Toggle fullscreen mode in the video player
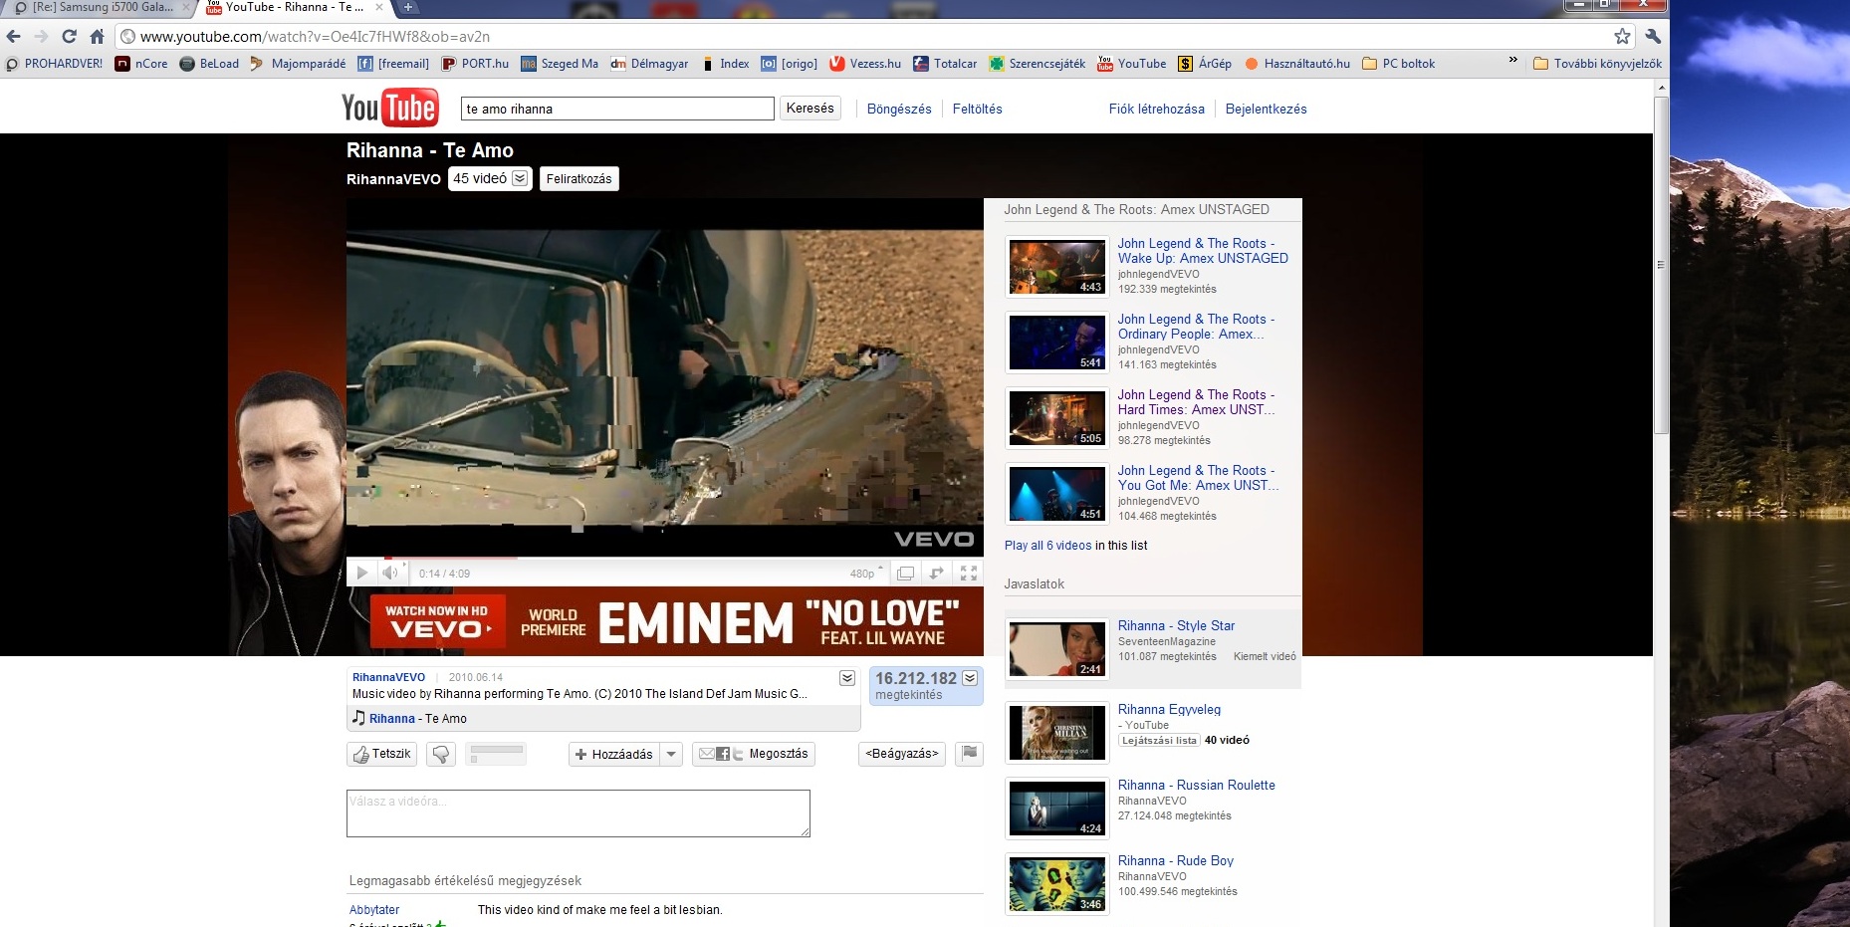 [x=968, y=573]
